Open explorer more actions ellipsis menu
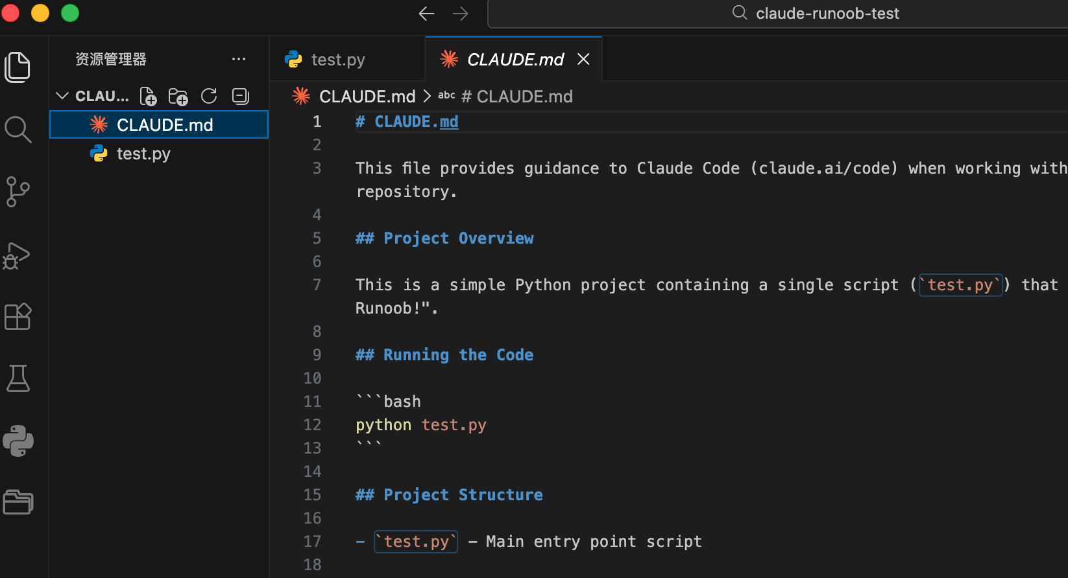 point(239,60)
